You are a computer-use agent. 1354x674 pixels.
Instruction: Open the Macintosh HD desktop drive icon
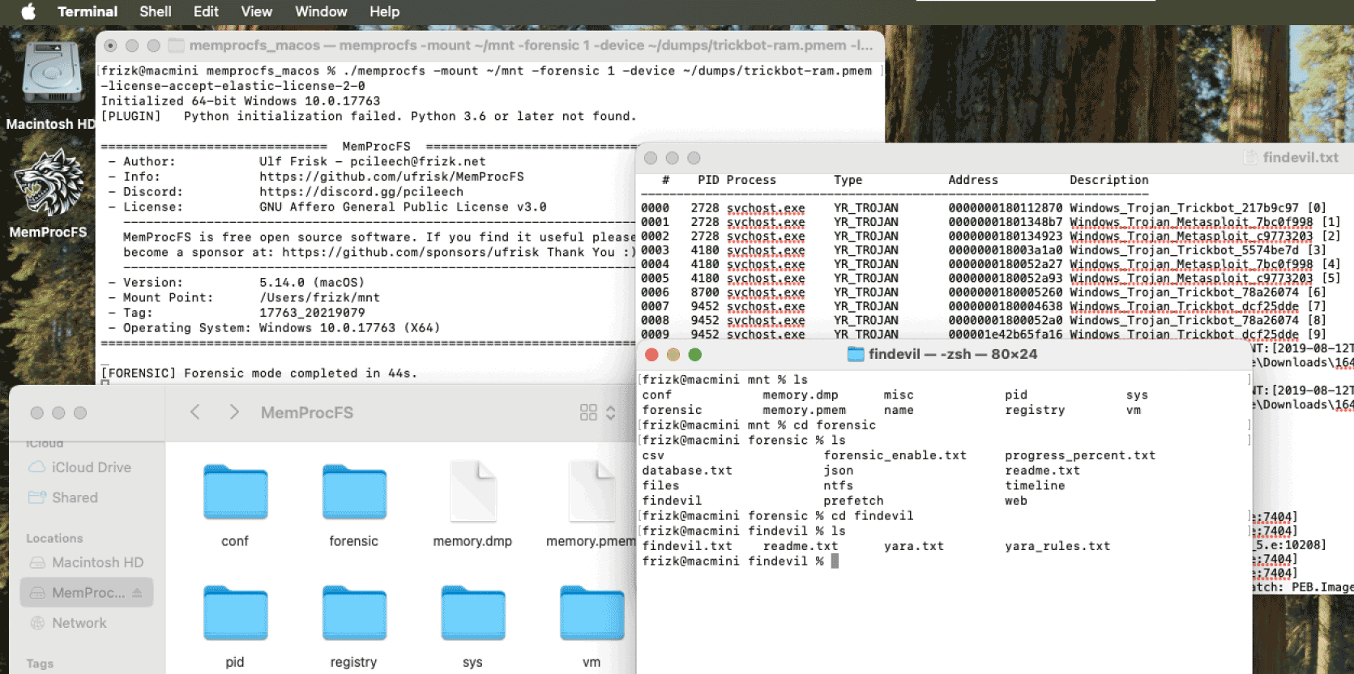51,73
